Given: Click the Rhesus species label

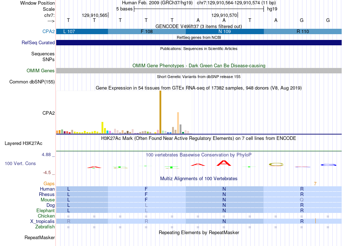Looking at the screenshot, I should 47,194.
